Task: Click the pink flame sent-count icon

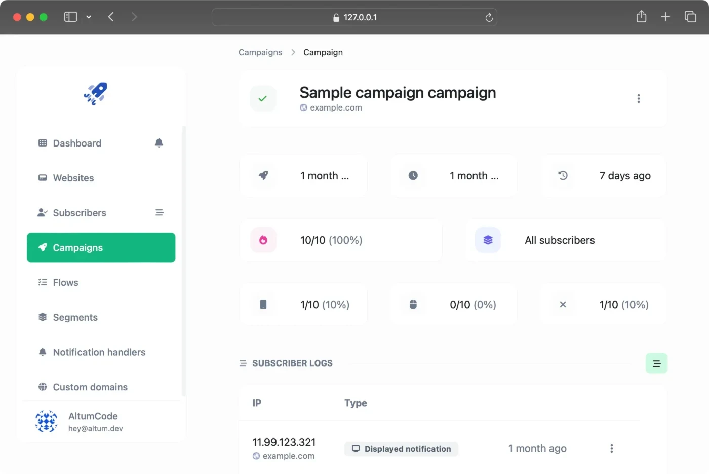Action: [263, 240]
